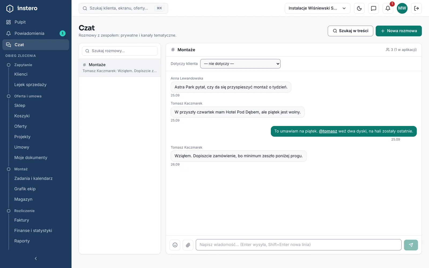Screen dimensions: 429x268
Task: Click the Szukaj w treści button
Action: [350, 31]
